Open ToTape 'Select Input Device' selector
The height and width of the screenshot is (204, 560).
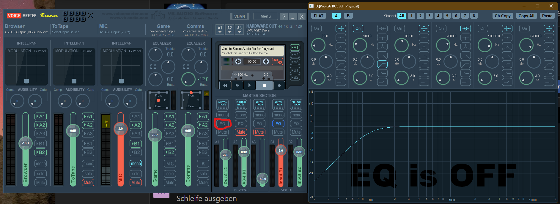click(x=66, y=32)
